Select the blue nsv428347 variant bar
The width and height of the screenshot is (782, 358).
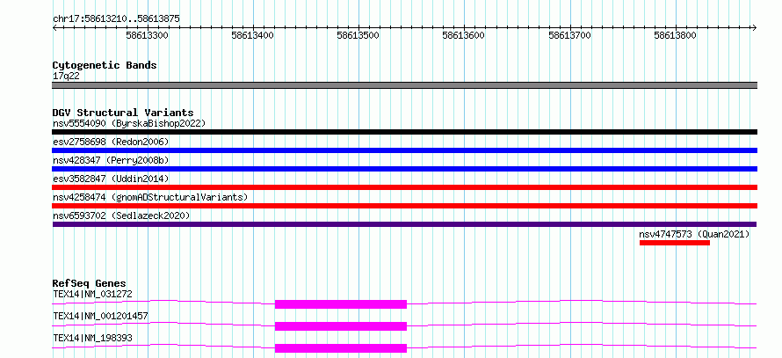404,169
